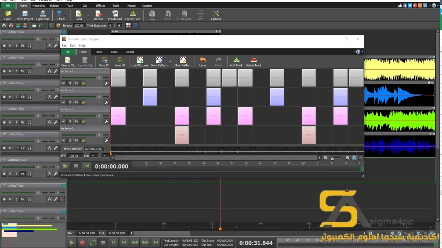Open a project with the Open icon
Screen dimensions: 442x248
[8, 15]
